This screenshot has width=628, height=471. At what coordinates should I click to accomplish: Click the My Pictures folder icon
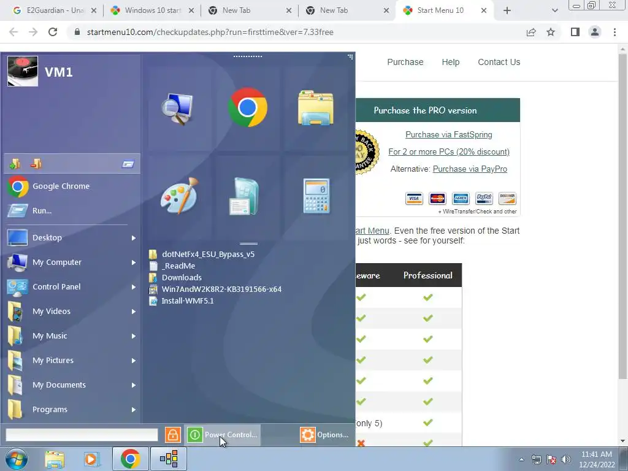pos(15,361)
